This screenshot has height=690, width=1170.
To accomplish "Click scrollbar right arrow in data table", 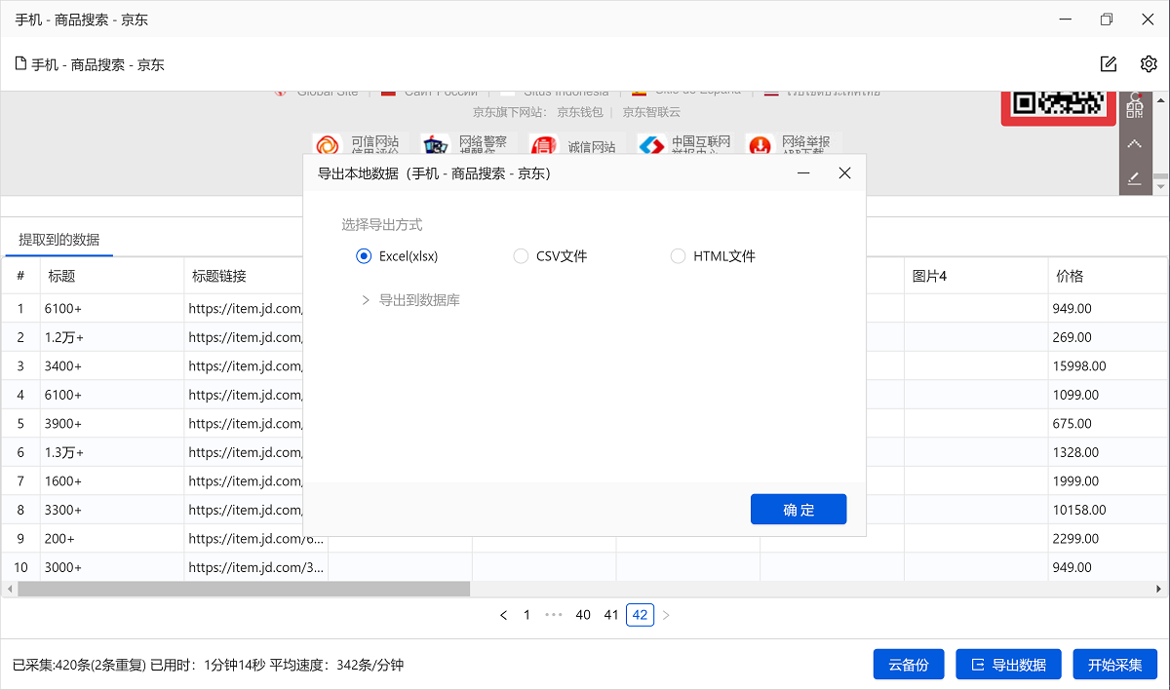I will 1160,589.
